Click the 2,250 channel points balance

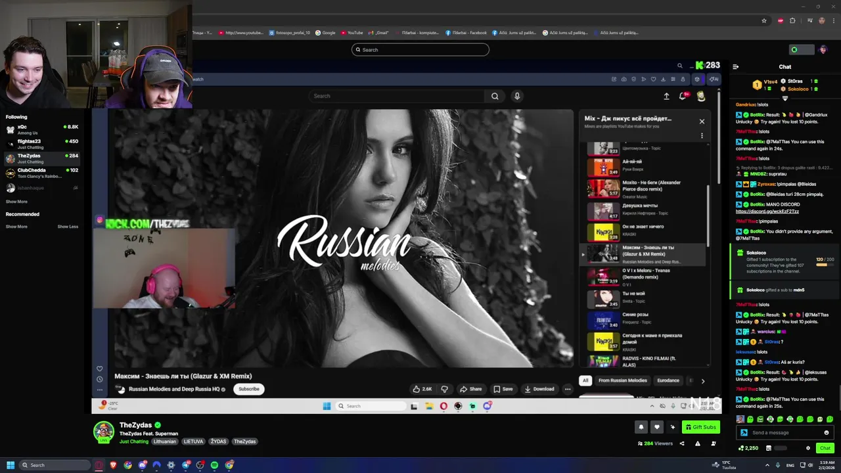[748, 448]
